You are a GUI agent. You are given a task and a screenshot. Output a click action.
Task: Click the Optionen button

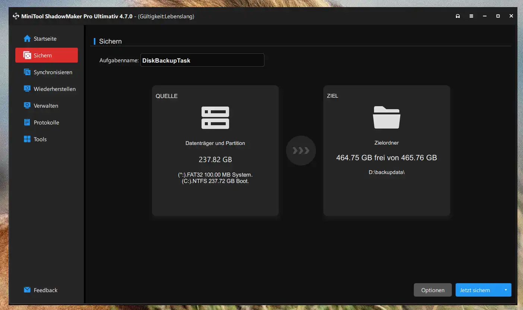tap(433, 290)
